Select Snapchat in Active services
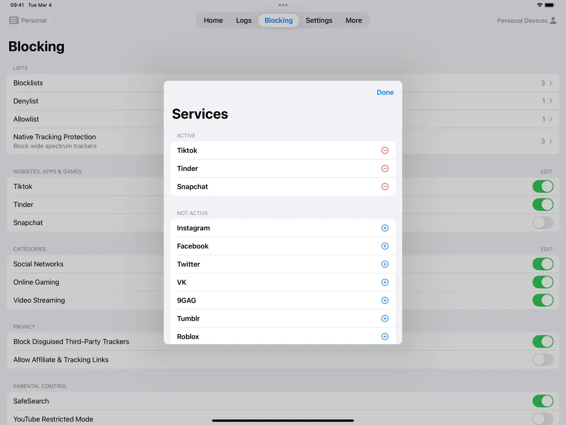Viewport: 566px width, 425px height. [192, 187]
